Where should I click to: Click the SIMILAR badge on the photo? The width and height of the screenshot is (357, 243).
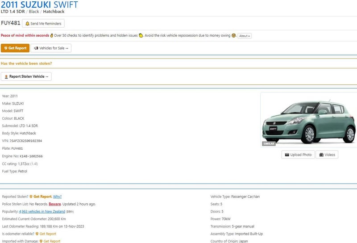click(269, 144)
